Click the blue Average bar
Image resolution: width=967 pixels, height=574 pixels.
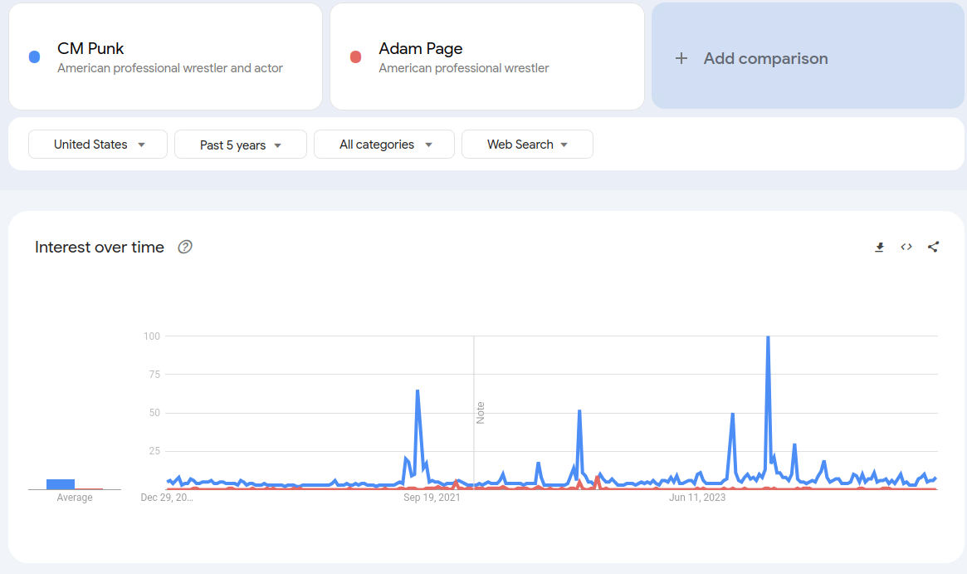pos(61,484)
